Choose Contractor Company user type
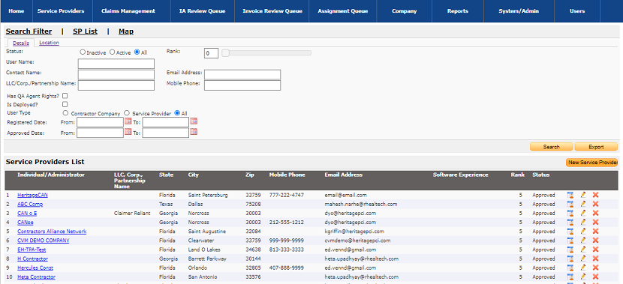This screenshot has width=623, height=284. (x=65, y=112)
